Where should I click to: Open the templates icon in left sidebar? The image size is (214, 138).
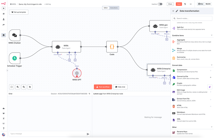pos(4,113)
